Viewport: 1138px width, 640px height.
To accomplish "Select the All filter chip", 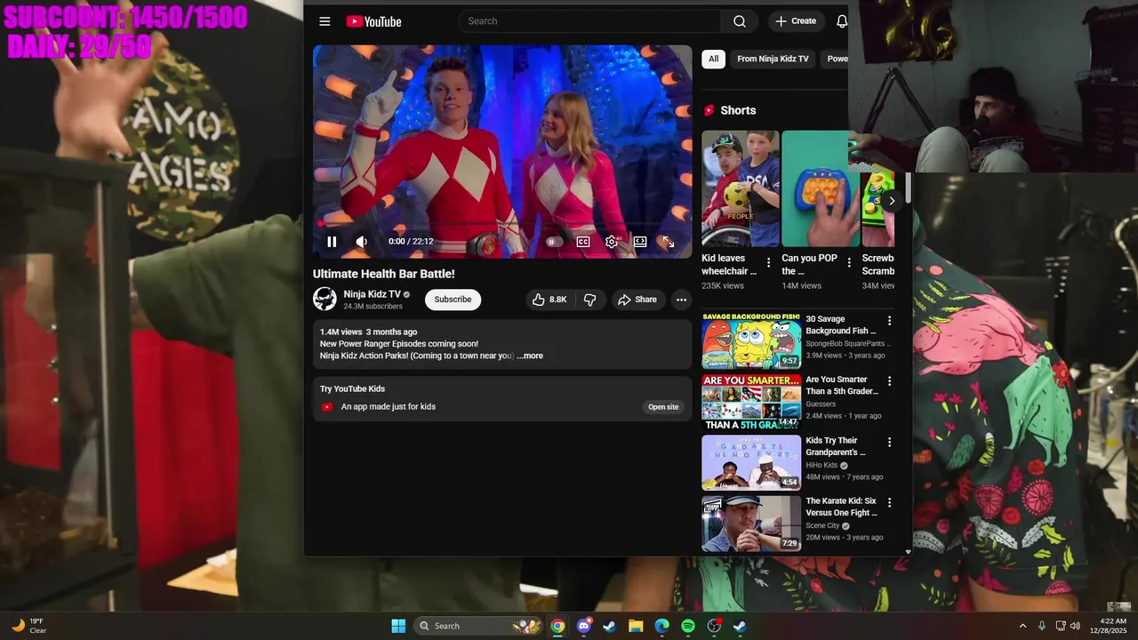I will coord(713,59).
